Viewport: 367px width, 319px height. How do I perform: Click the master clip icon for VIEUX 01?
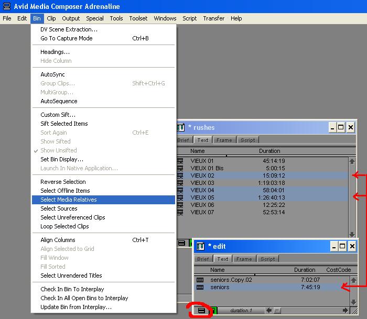pyautogui.click(x=180, y=161)
